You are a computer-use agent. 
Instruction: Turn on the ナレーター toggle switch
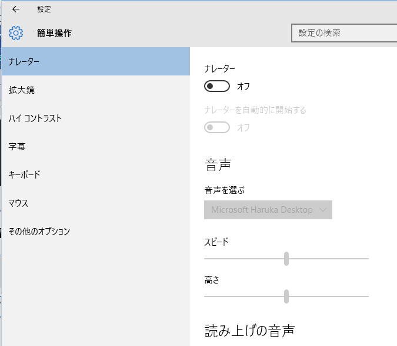click(216, 87)
